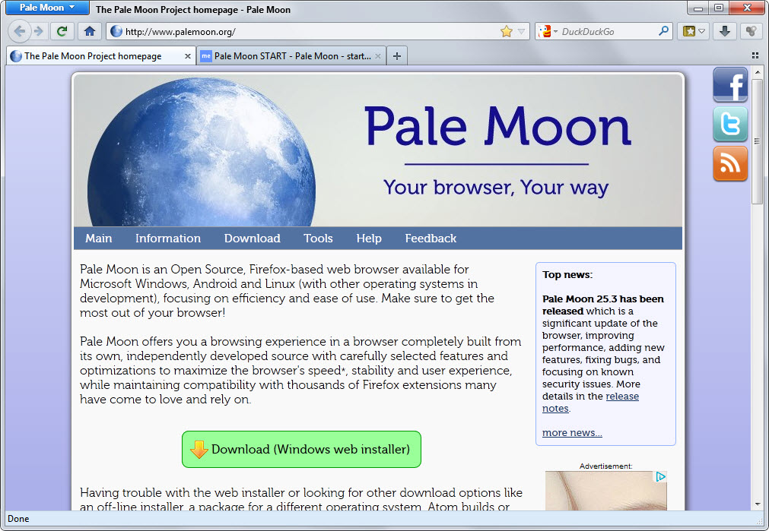The image size is (769, 531).
Task: Open the Pale Moon application menu button
Action: (47, 8)
